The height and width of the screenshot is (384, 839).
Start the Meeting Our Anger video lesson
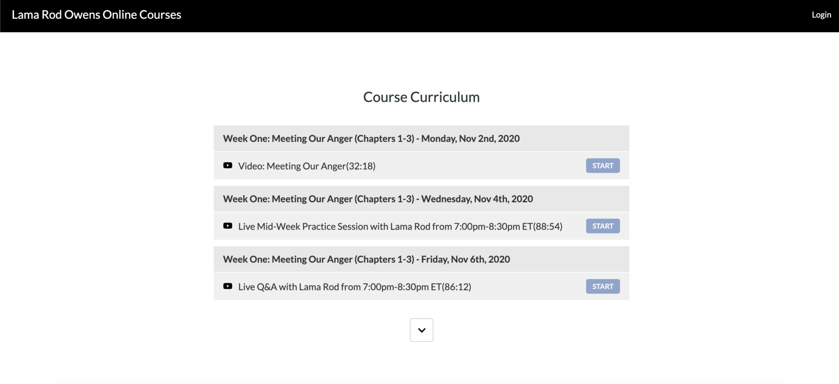602,165
